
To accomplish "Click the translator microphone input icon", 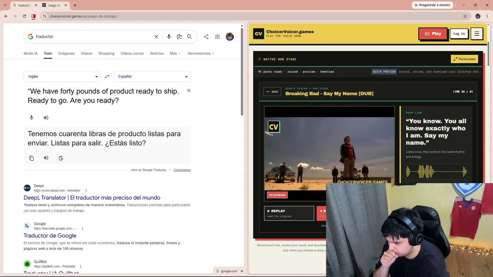I will [x=32, y=118].
